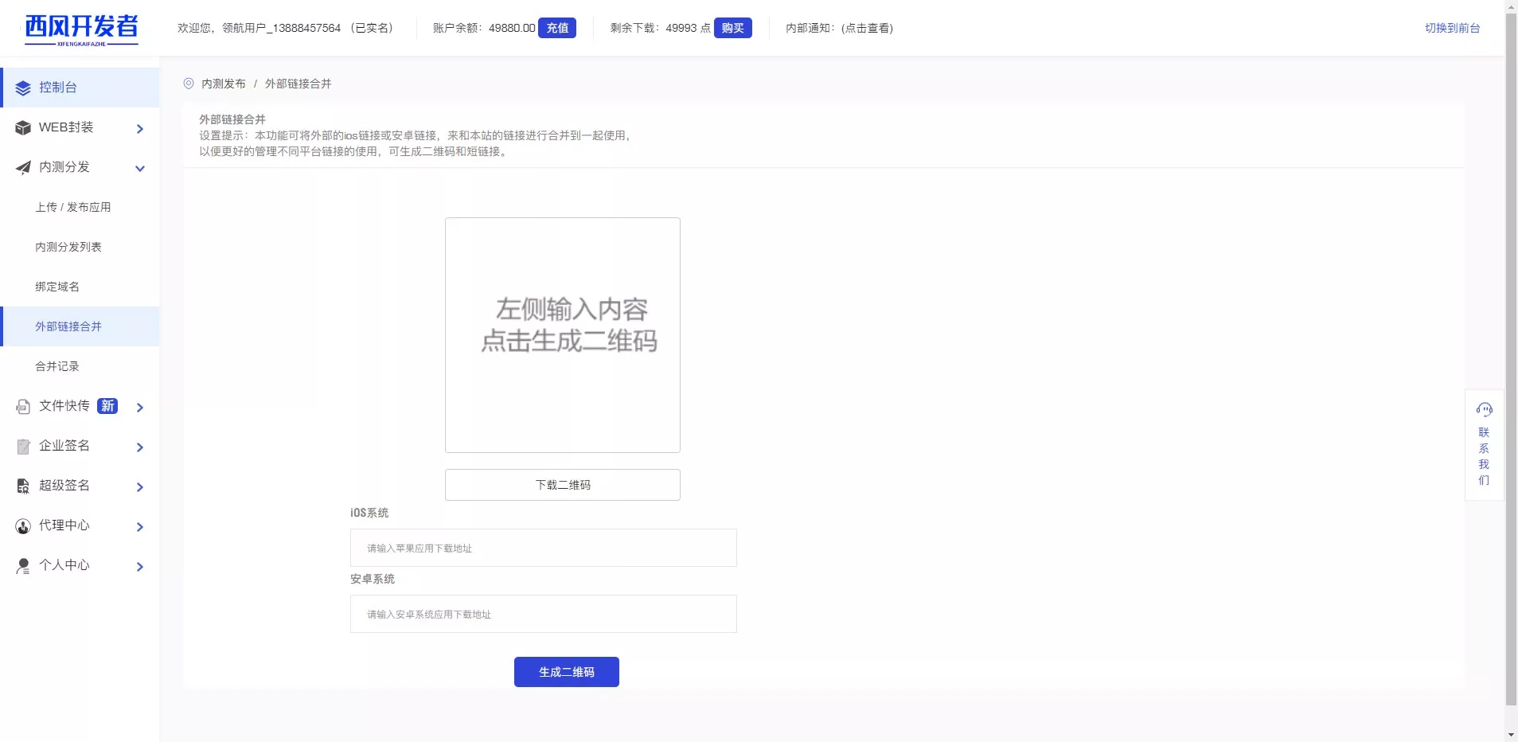Viewport: 1518px width, 742px height.
Task: Open 合并记录 in the sidebar
Action: click(x=57, y=366)
